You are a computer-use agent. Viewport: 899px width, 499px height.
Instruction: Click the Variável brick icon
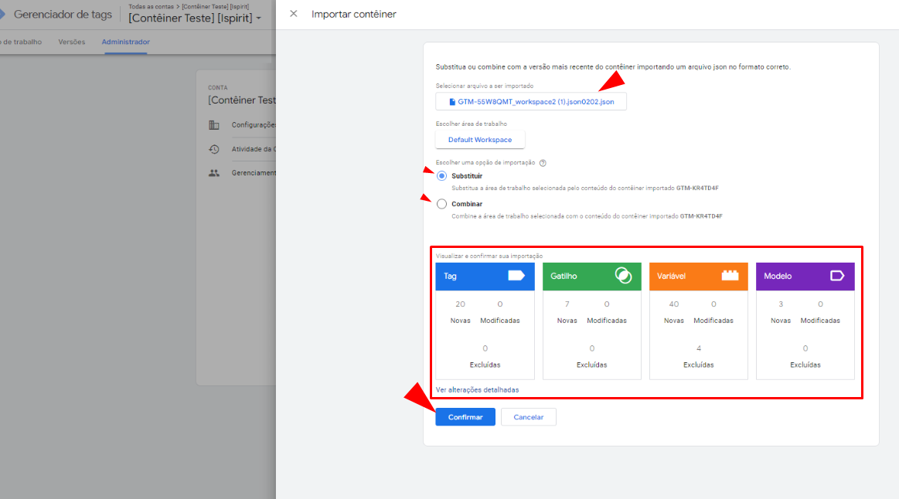pos(730,276)
